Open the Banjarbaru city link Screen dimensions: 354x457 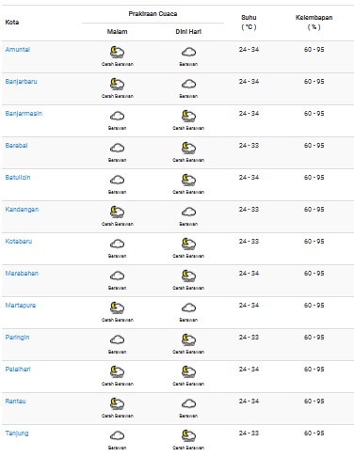(x=21, y=82)
